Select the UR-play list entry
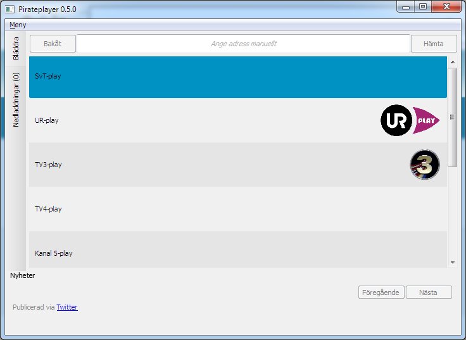 (238, 120)
